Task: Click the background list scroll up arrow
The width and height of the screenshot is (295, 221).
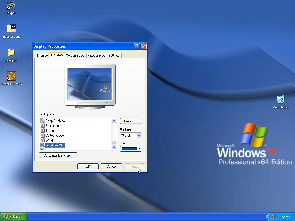Action: coord(114,121)
